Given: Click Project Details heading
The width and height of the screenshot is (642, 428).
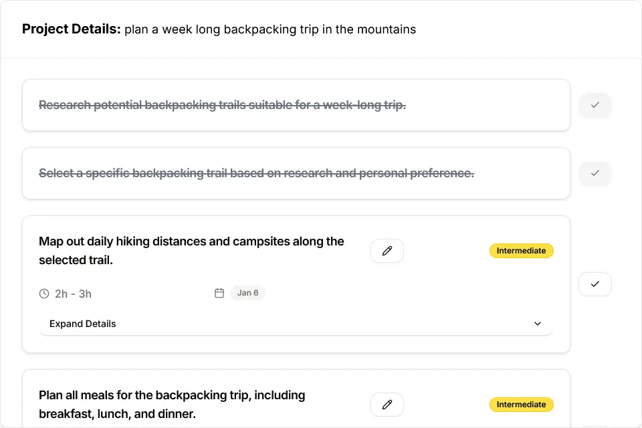Looking at the screenshot, I should tap(72, 29).
